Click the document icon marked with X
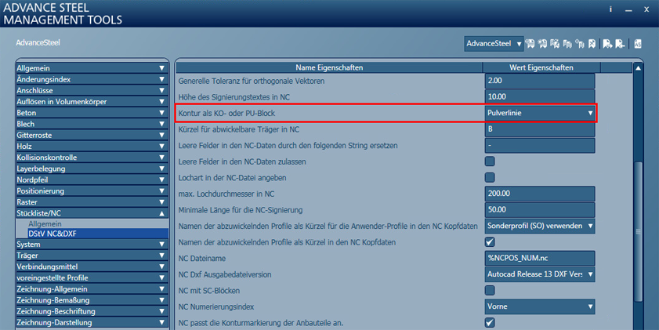Screen dimensions: 659x330 tap(592, 44)
